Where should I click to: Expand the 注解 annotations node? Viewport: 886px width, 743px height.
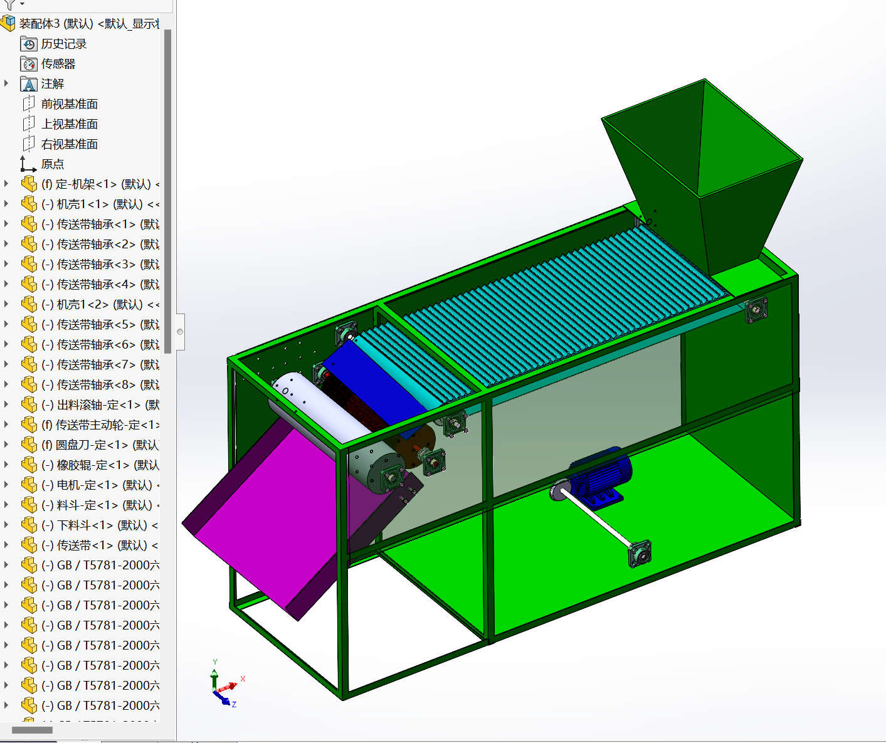tap(7, 83)
